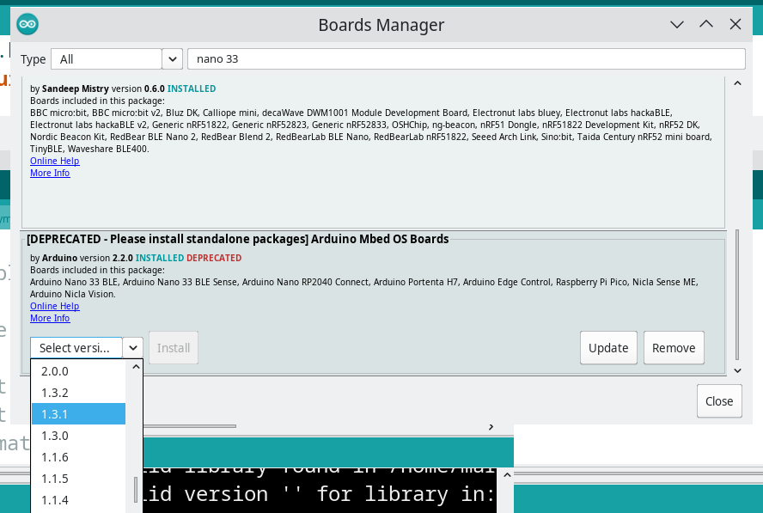Click the up arrow on the boards list scrollbar
Viewport: 763px width, 513px height.
click(736, 82)
